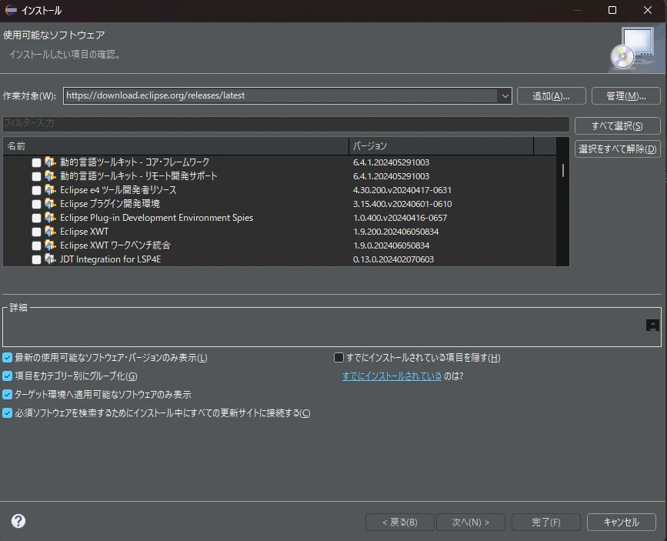This screenshot has width=667, height=541.
Task: Select the Eclipse XWT ワークベンチ統合 row name
Action: tap(115, 245)
